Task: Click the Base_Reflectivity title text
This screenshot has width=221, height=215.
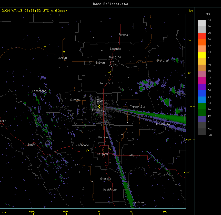Action: (110, 4)
